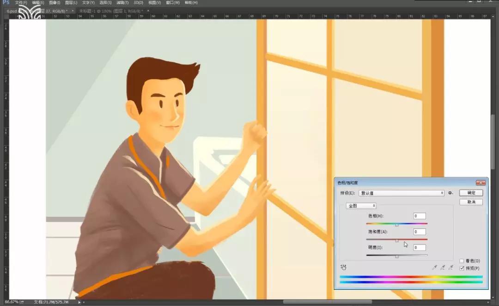Click the 色相(H) value input field
The height and width of the screenshot is (306, 499).
(420, 216)
